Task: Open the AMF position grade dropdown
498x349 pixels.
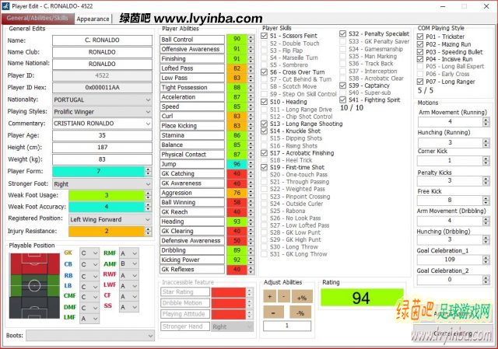Action: point(129,263)
